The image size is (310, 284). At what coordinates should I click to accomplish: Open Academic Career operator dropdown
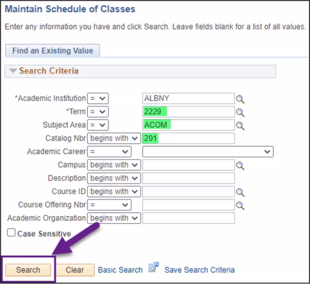click(x=109, y=152)
